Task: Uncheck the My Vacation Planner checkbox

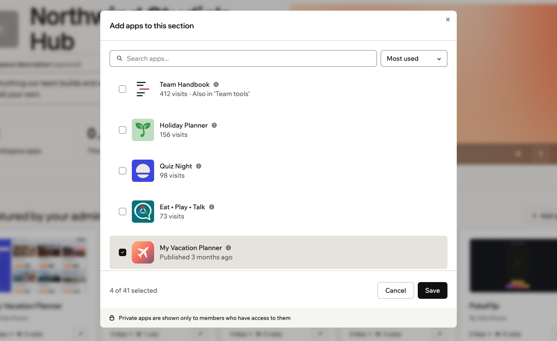Action: tap(123, 252)
